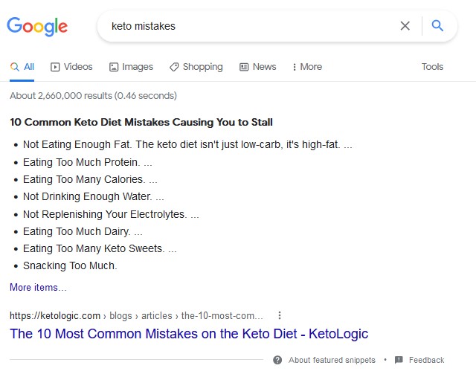Click the Images tab picture icon
The width and height of the screenshot is (476, 377).
pos(114,67)
